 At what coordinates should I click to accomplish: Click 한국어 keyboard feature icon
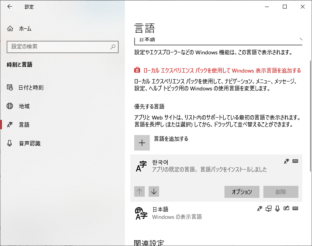click(295, 161)
